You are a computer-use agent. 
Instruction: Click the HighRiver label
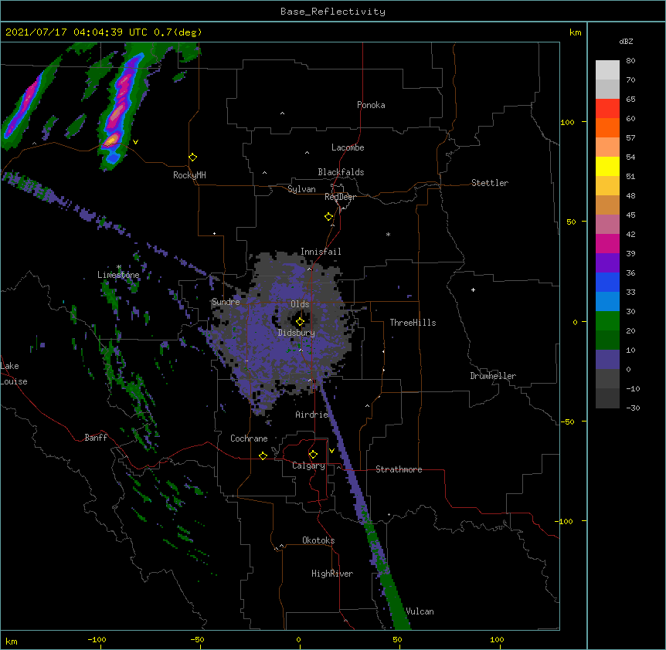[x=332, y=574]
